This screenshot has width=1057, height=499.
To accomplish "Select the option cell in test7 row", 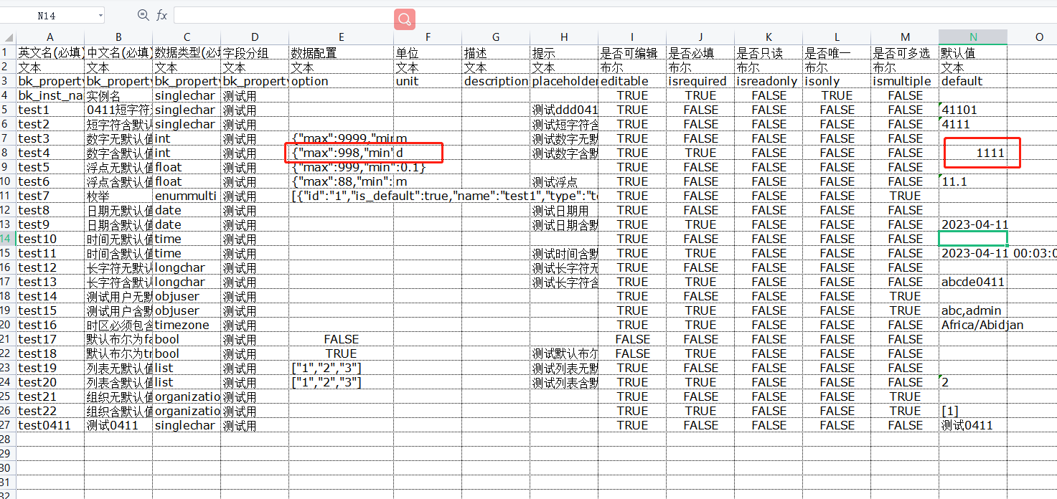I will pyautogui.click(x=341, y=196).
